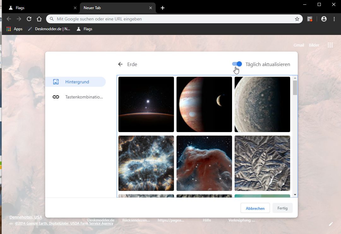Open a new tab with the plus button
341x234 pixels.
pyautogui.click(x=163, y=8)
